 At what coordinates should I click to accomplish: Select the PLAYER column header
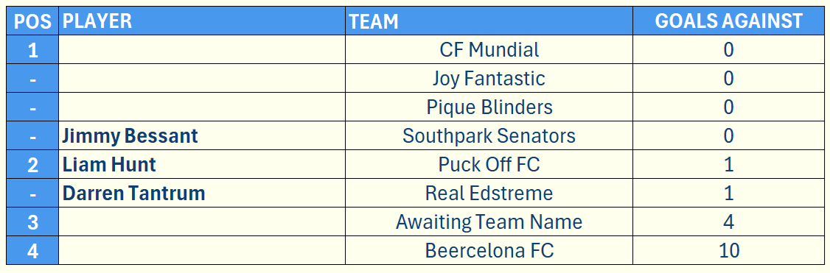tap(202, 21)
